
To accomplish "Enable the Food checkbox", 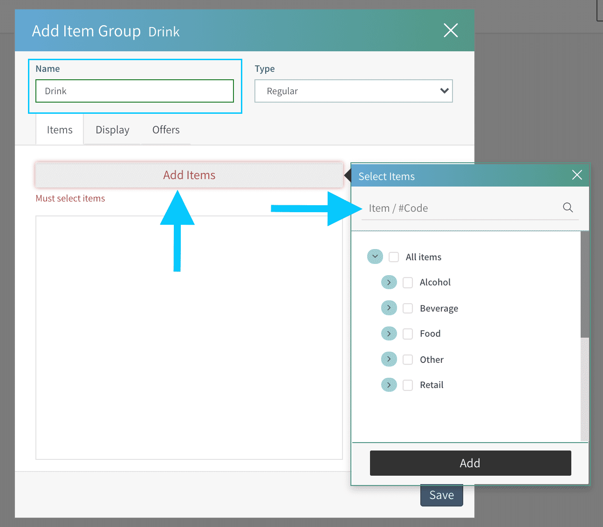I will tap(408, 334).
